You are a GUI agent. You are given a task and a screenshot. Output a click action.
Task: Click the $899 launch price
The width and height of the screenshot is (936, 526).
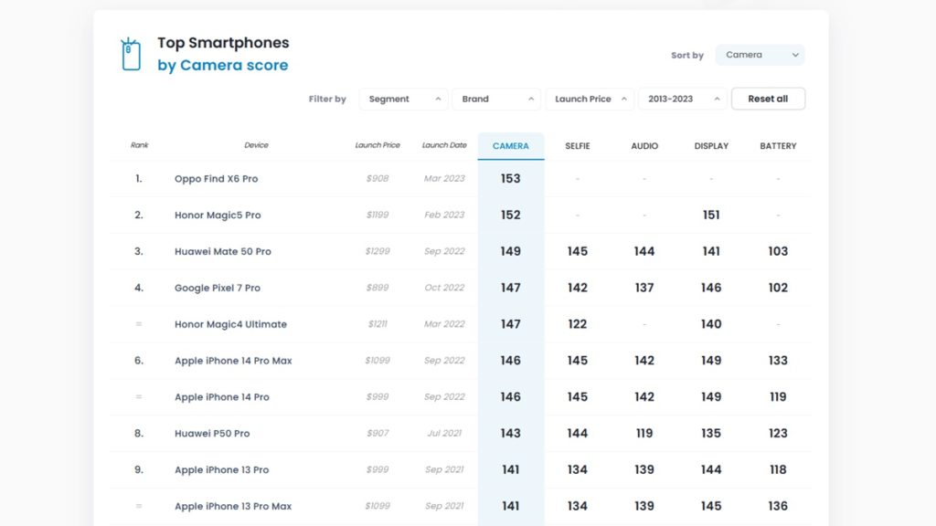[378, 288]
